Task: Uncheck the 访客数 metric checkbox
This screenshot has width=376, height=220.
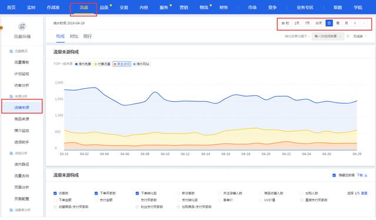Action: (55, 193)
